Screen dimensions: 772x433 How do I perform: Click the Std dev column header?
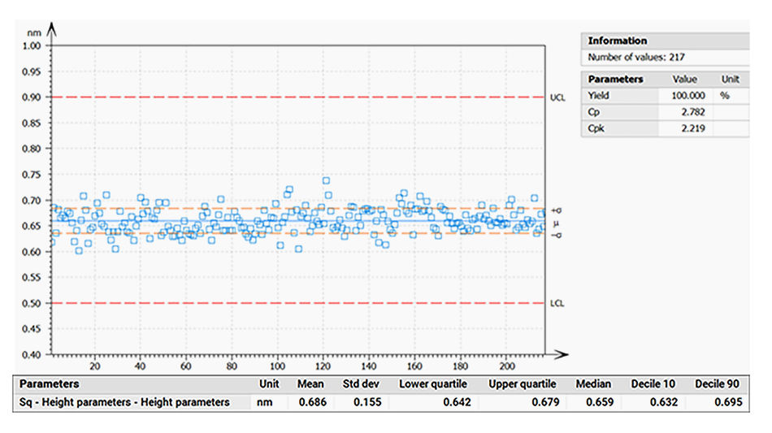click(x=356, y=384)
